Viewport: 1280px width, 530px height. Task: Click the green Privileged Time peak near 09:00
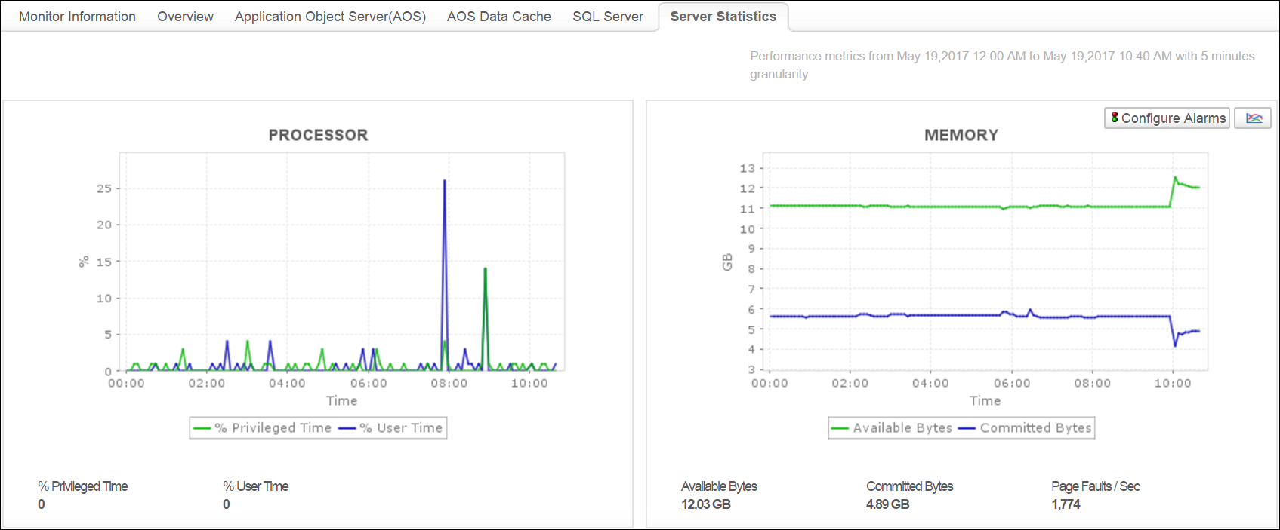coord(485,269)
